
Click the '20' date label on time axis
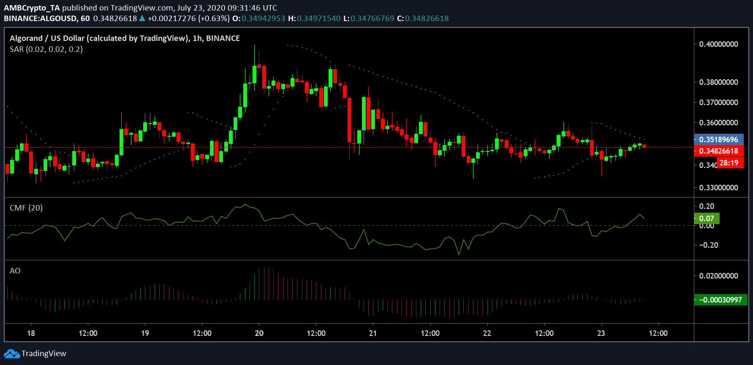coord(259,333)
